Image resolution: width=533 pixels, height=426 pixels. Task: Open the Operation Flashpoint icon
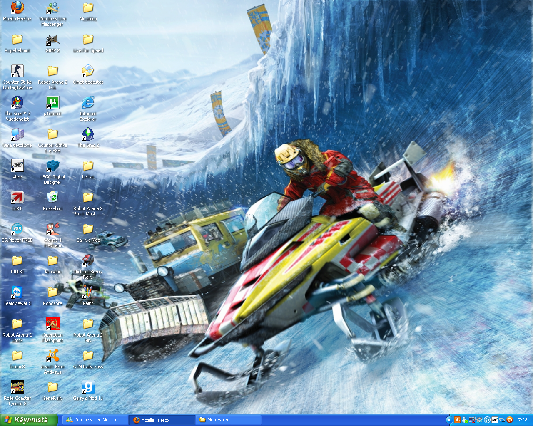pyautogui.click(x=52, y=324)
